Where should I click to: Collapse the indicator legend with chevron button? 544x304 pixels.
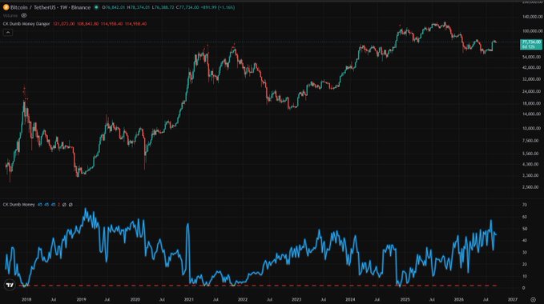[x=8, y=32]
